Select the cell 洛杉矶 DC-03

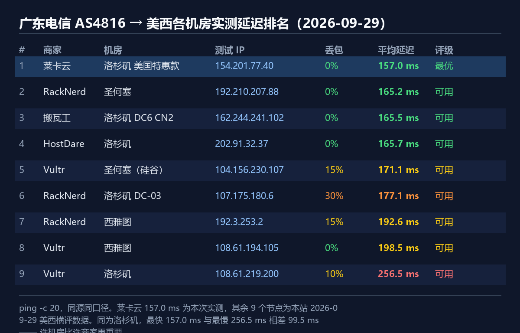[x=132, y=196]
